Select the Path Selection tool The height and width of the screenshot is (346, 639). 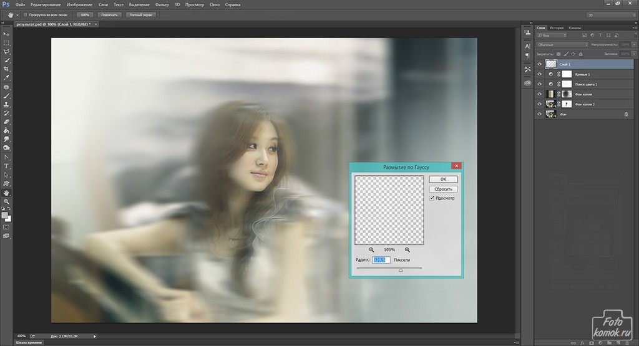(x=6, y=175)
